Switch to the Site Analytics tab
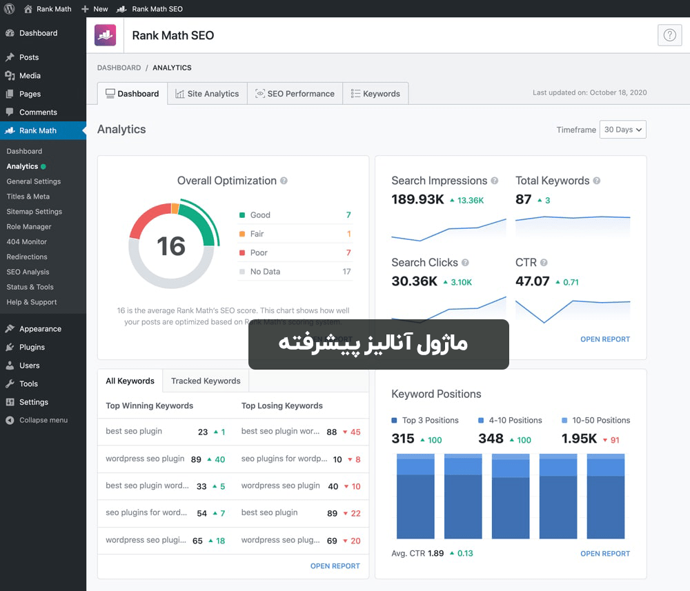This screenshot has width=690, height=591. 207,94
